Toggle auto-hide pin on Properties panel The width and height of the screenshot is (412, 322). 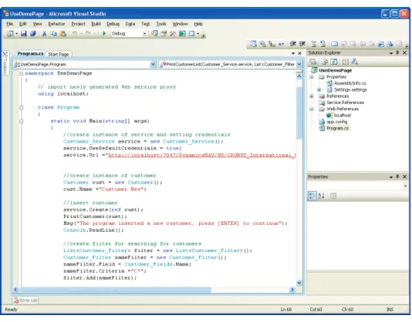click(x=397, y=176)
